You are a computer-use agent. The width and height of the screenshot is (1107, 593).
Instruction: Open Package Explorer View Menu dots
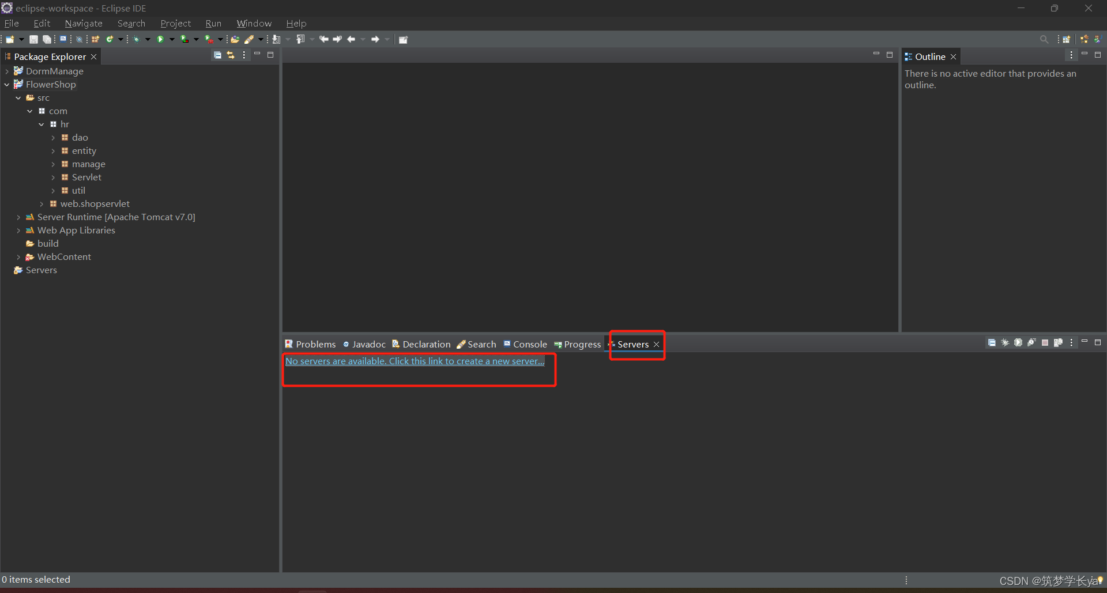click(x=244, y=55)
